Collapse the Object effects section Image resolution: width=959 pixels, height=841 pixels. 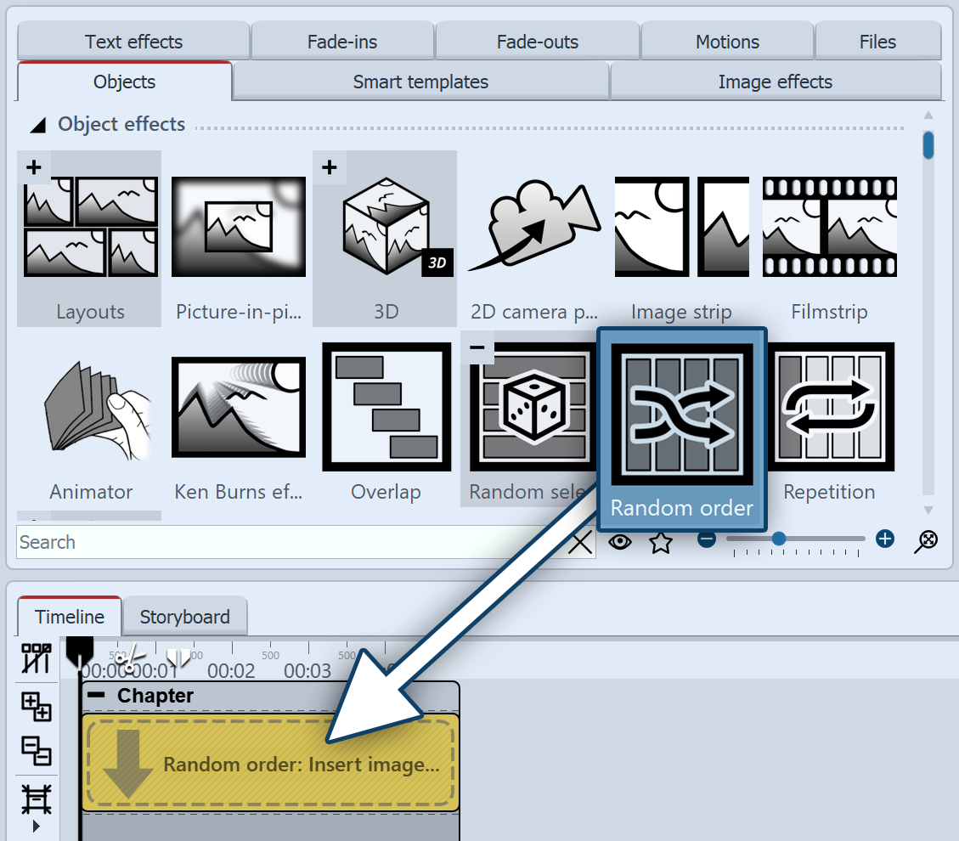(37, 126)
